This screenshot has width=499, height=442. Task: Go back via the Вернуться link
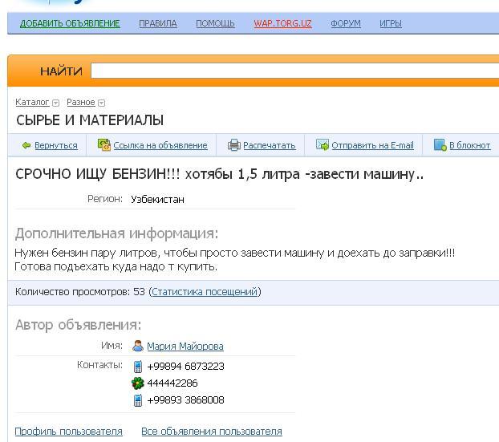tap(56, 145)
